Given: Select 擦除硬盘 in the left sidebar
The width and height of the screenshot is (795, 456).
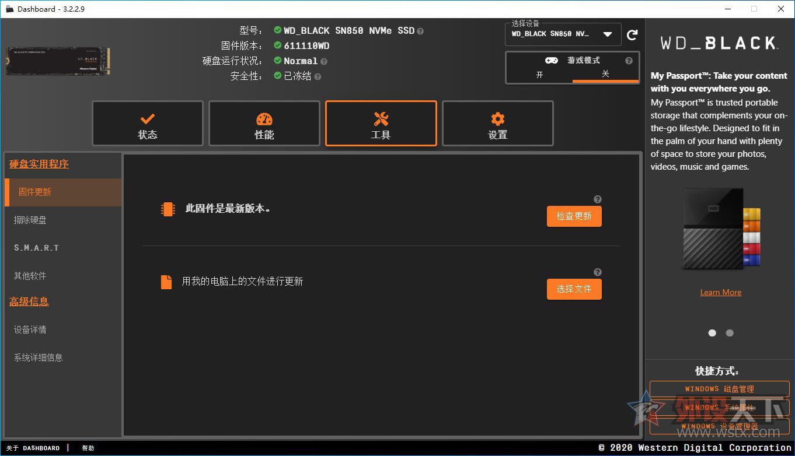Looking at the screenshot, I should click(29, 220).
